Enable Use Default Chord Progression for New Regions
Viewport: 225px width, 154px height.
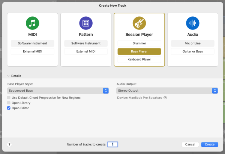[x=9, y=98]
